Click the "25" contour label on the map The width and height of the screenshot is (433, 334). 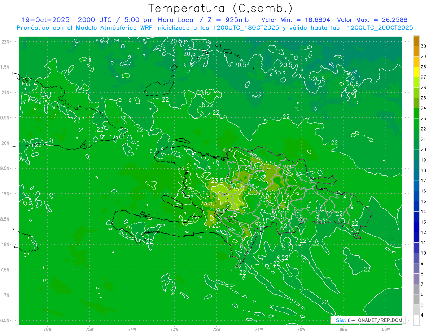235,189
